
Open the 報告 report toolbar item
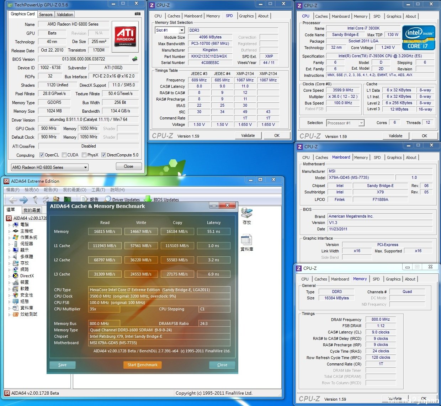[90, 199]
